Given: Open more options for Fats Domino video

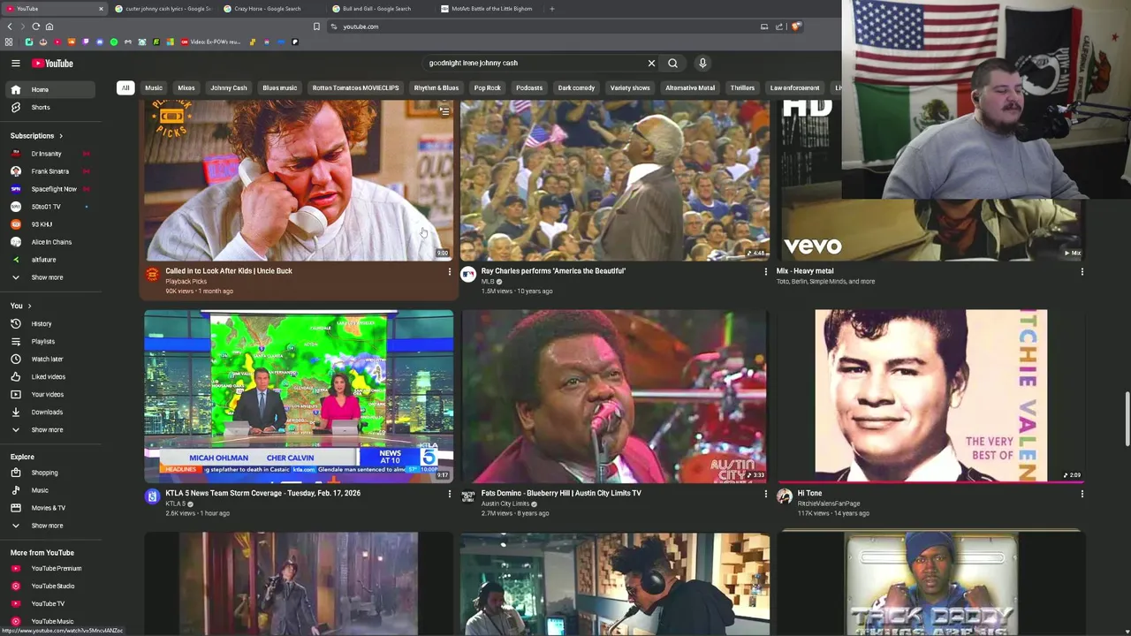Looking at the screenshot, I should click(x=765, y=494).
